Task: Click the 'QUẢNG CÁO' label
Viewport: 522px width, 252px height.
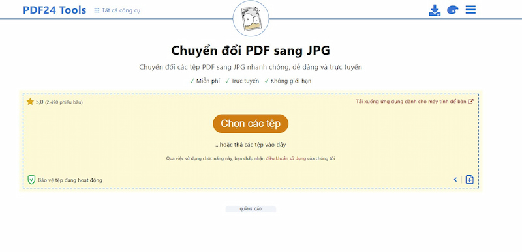Action: (x=251, y=209)
